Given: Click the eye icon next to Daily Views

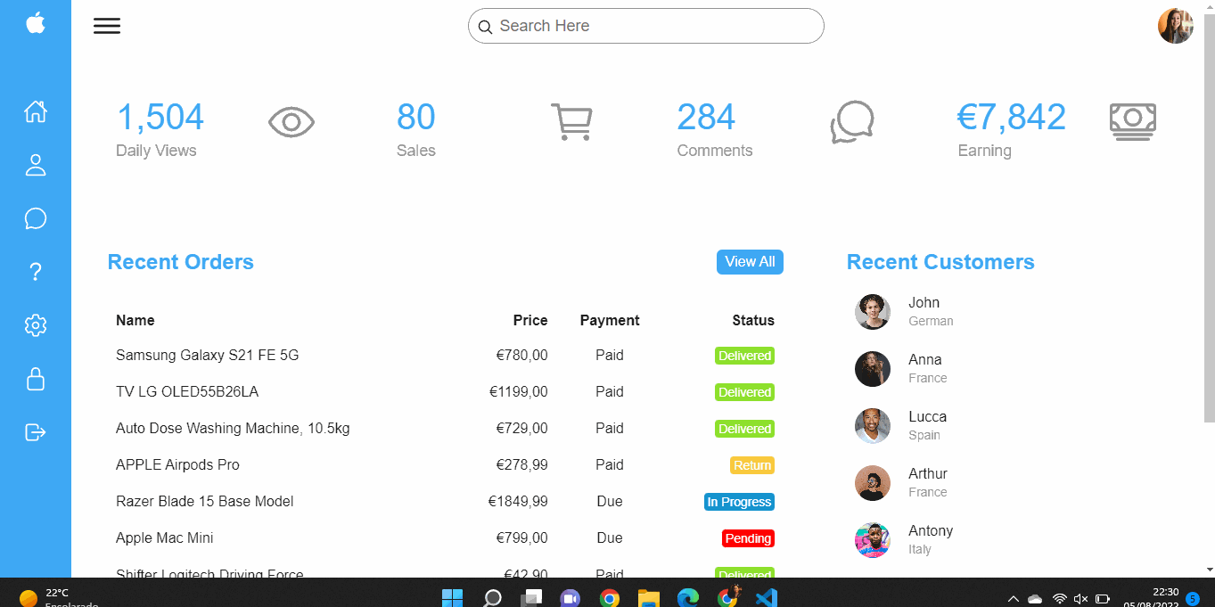Looking at the screenshot, I should pyautogui.click(x=291, y=121).
